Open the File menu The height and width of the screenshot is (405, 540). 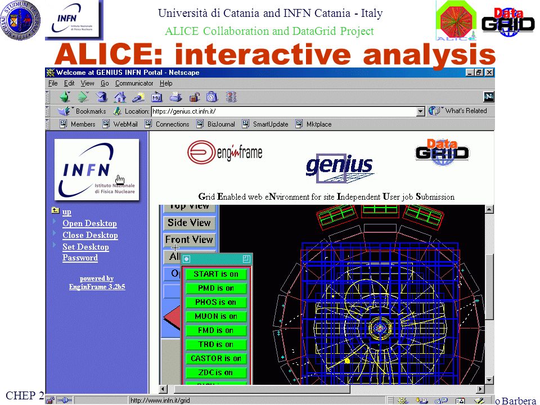(x=53, y=83)
